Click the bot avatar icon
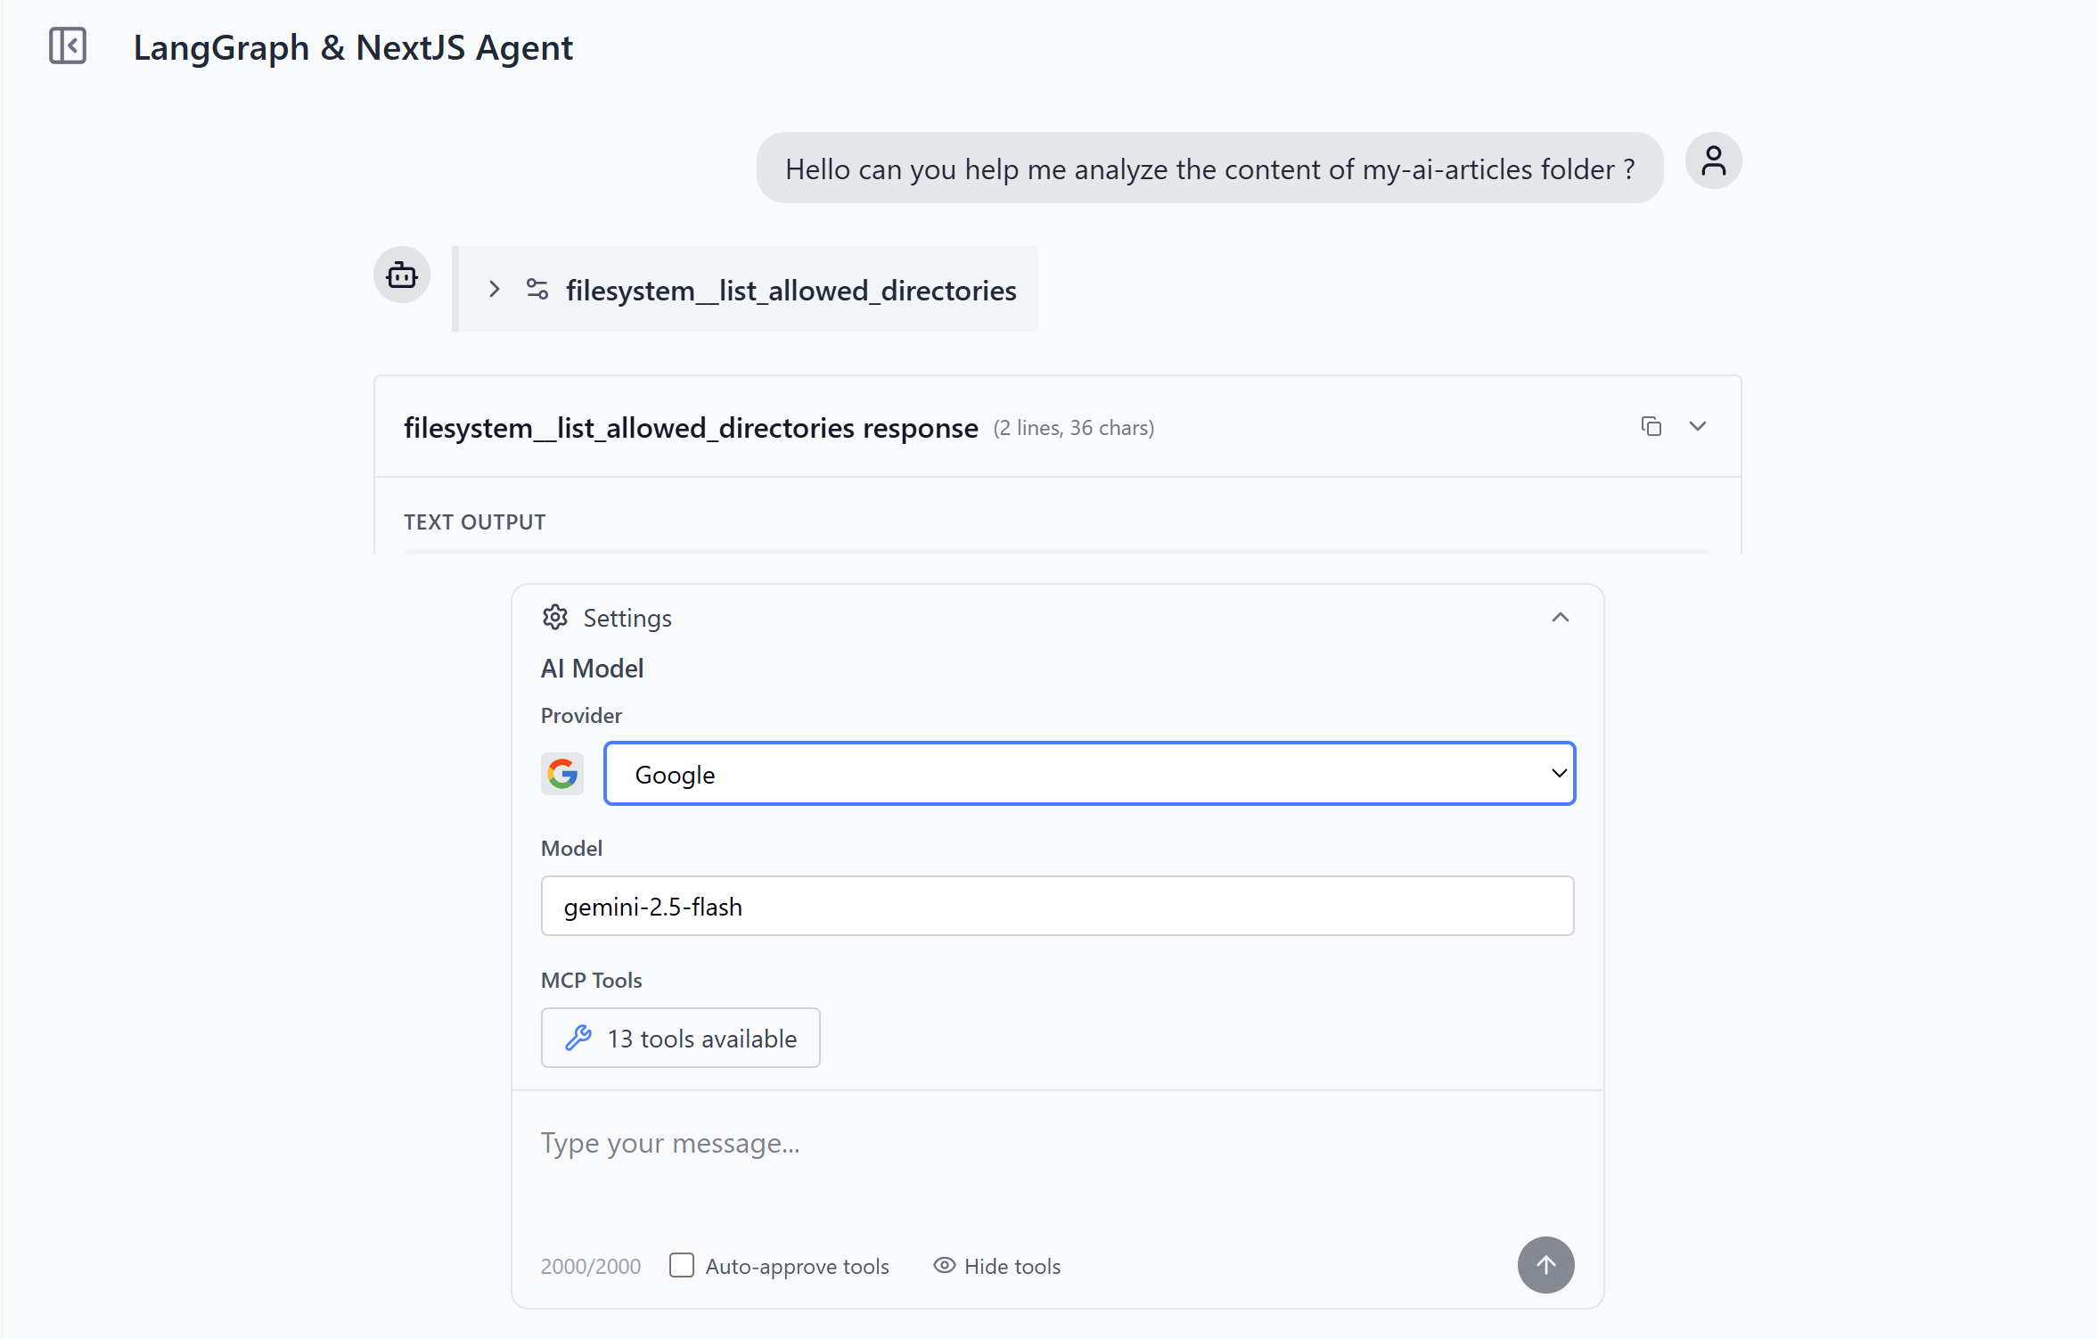2098x1339 pixels. click(402, 275)
